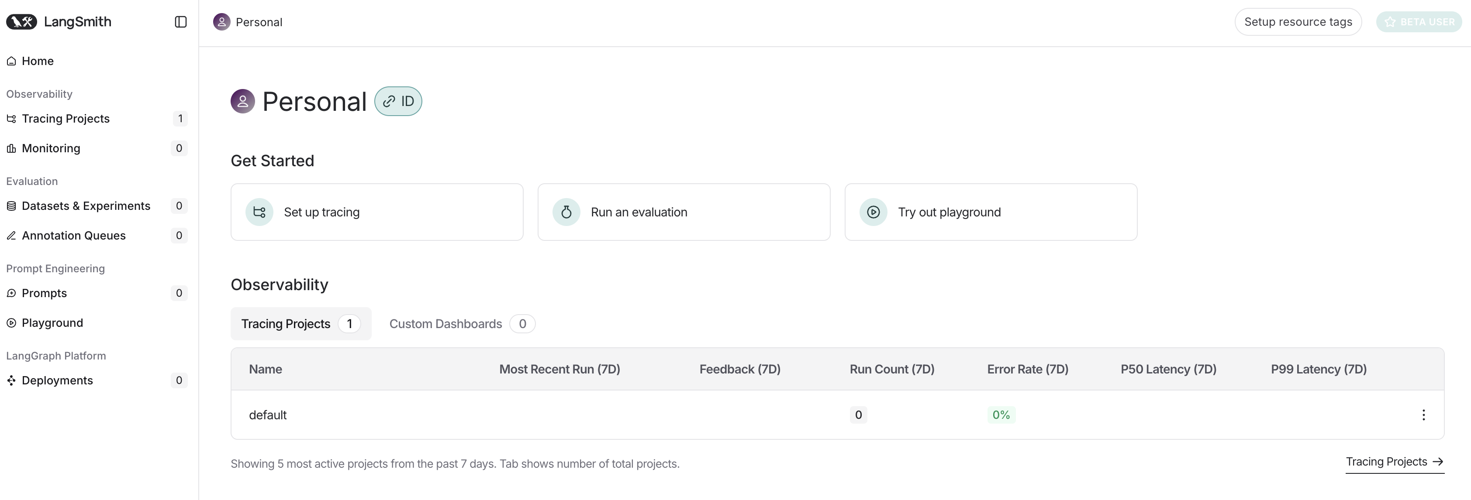
Task: Click P99 Latency (7D) column header
Action: tap(1319, 370)
